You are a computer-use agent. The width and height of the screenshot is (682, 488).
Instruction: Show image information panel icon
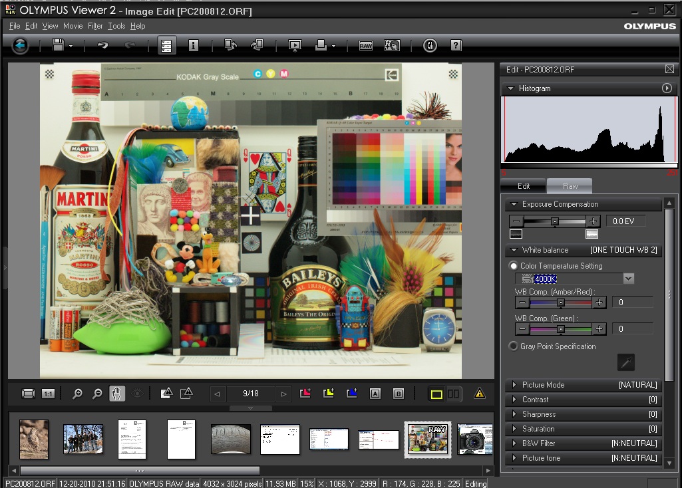point(194,45)
